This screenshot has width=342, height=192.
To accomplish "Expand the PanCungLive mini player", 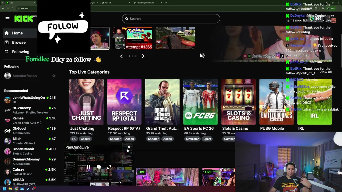I will [x=109, y=167].
